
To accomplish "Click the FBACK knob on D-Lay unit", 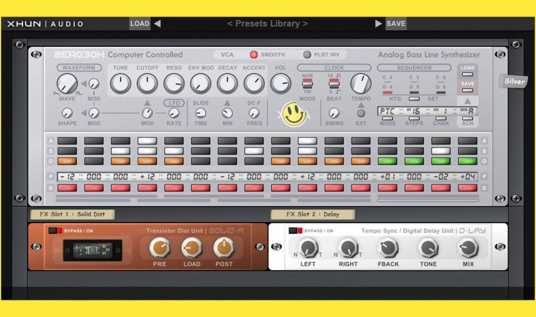I will point(387,248).
